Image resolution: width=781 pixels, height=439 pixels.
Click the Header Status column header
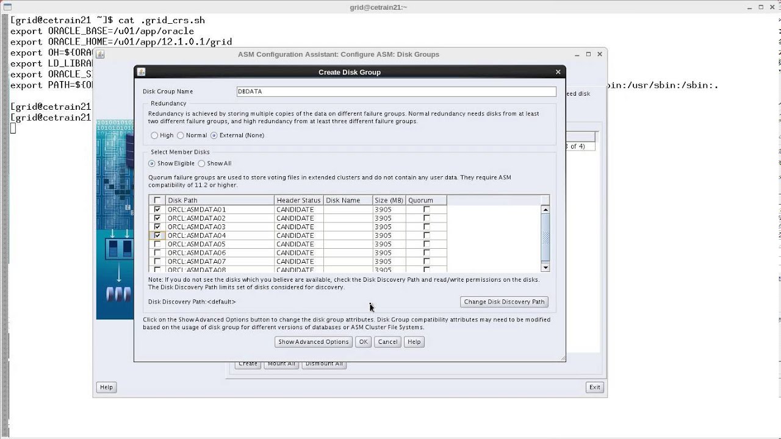point(299,200)
